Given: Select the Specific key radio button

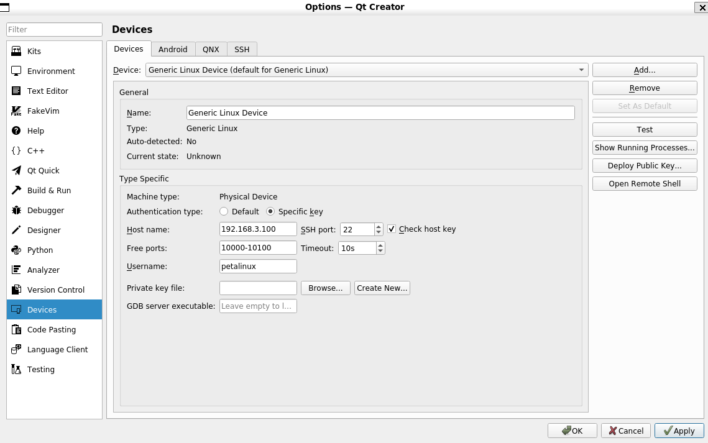Looking at the screenshot, I should (270, 211).
